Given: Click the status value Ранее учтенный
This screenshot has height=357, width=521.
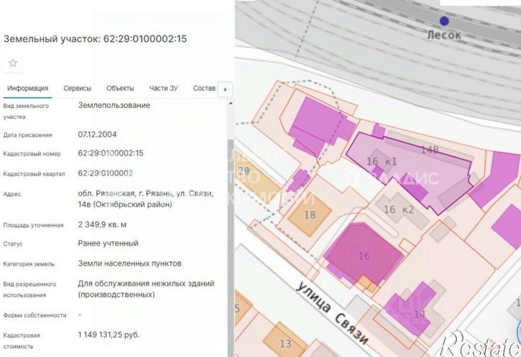Looking at the screenshot, I should 108,243.
